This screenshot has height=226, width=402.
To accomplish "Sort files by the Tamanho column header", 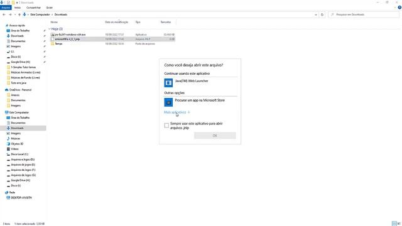I will coord(166,22).
